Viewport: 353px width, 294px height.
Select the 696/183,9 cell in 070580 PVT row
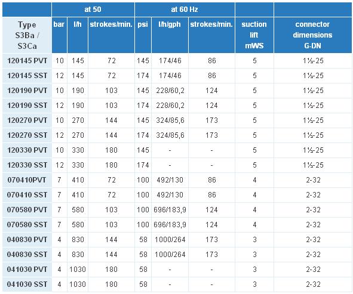pos(170,210)
